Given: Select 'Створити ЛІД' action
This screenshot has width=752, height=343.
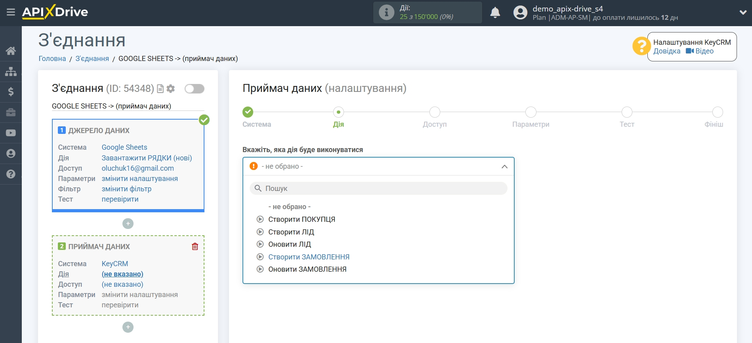Looking at the screenshot, I should (x=291, y=232).
